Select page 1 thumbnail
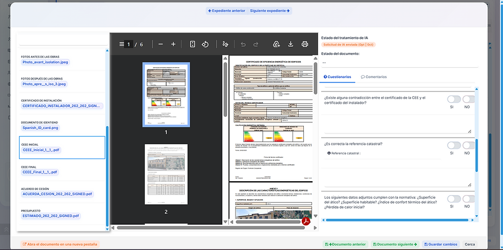 click(x=166, y=94)
